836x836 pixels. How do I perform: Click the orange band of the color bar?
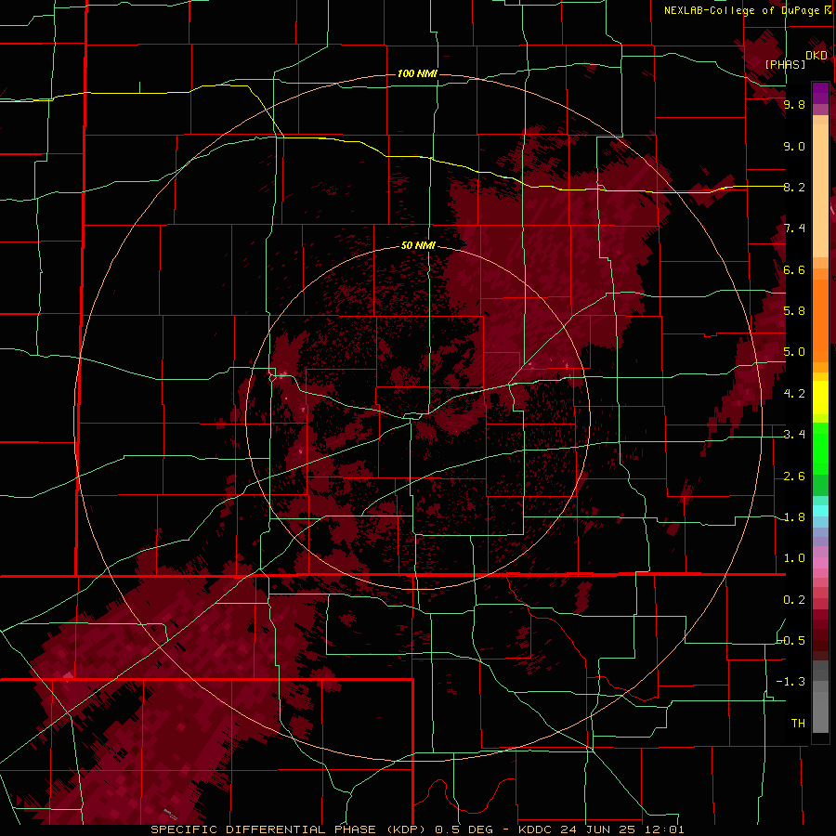820,315
